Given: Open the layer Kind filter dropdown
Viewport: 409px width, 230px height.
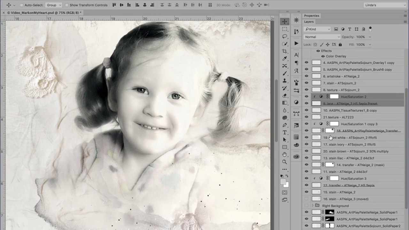Looking at the screenshot, I should click(317, 29).
